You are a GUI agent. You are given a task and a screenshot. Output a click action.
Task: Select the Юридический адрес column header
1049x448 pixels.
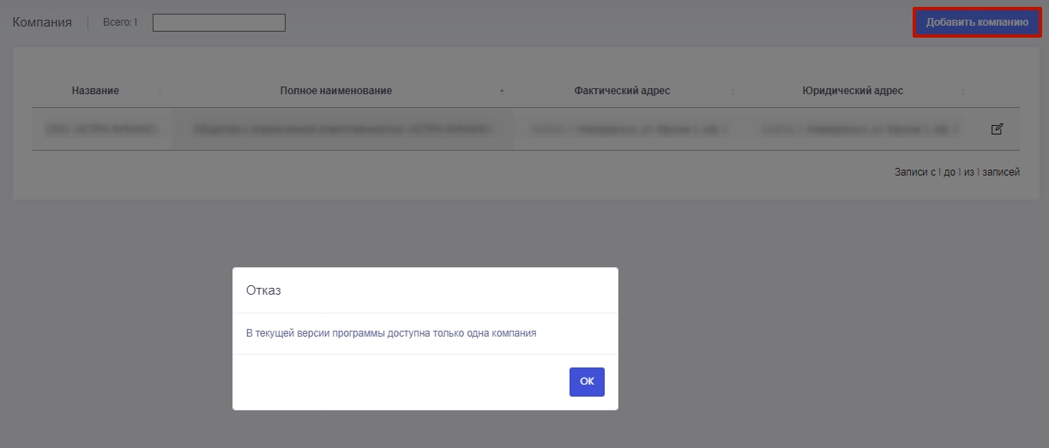coord(852,91)
